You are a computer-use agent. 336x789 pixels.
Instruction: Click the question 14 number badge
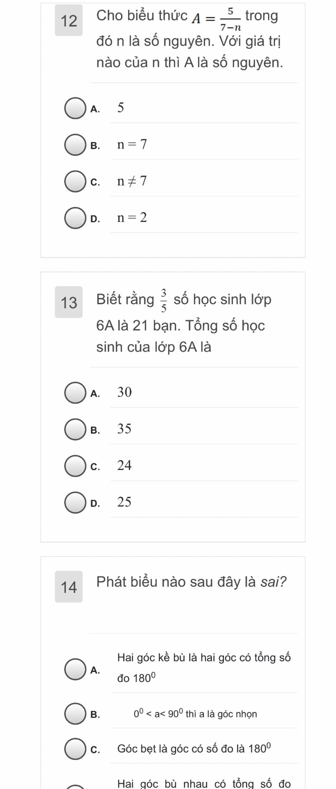[x=69, y=587]
